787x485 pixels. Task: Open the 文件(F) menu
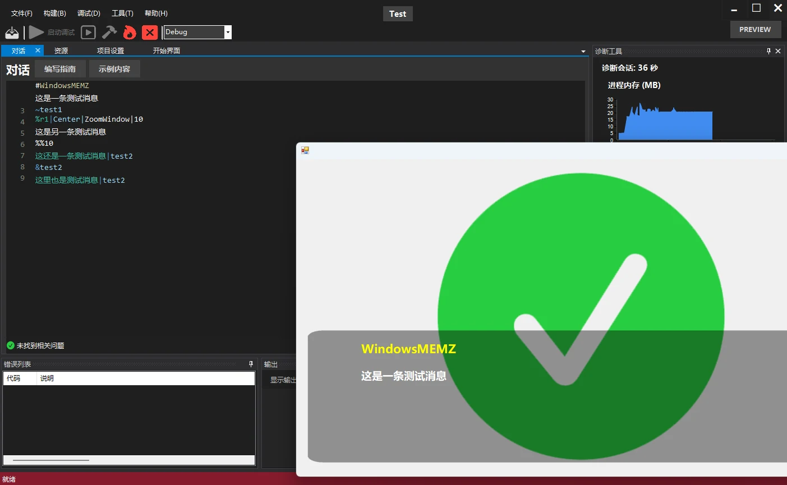pyautogui.click(x=22, y=13)
